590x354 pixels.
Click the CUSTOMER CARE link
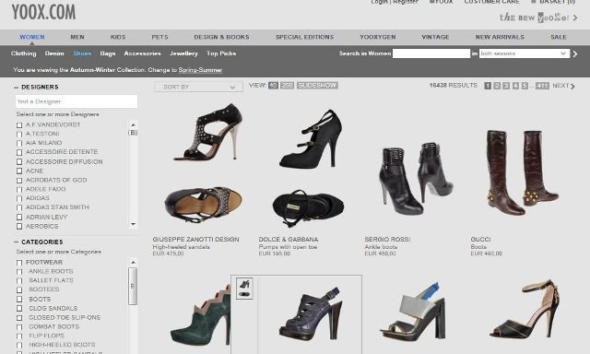pyautogui.click(x=491, y=2)
